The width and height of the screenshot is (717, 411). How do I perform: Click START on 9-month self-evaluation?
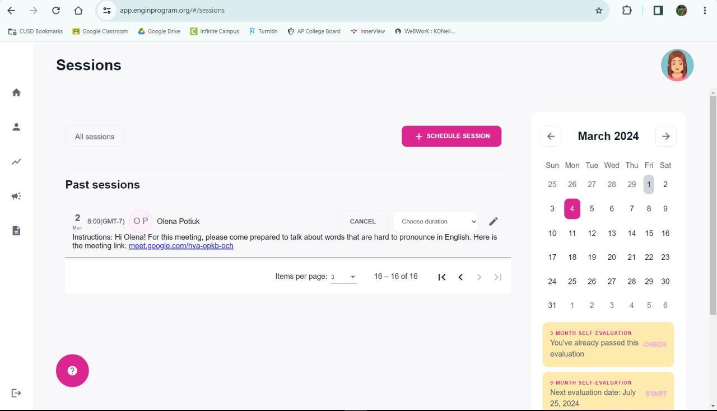coord(656,394)
